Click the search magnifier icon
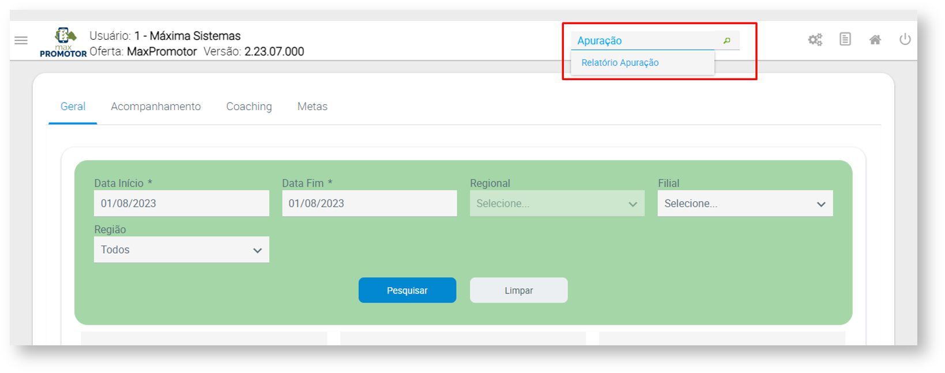Screen dimensions: 945x373 click(x=726, y=40)
